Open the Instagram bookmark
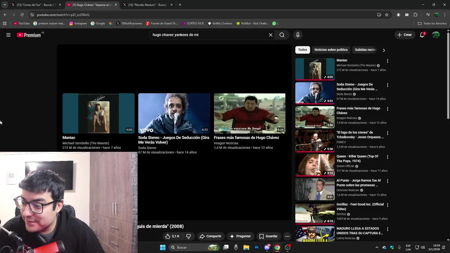The image size is (450, 253). pyautogui.click(x=78, y=24)
